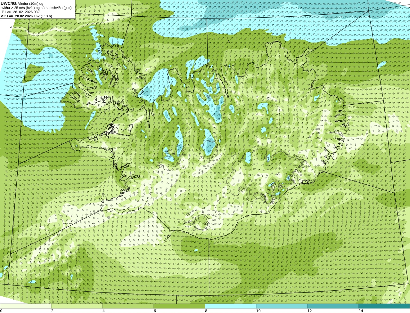
Task: Click the 4–6 m/s legend color segment
Action: (x=128, y=306)
